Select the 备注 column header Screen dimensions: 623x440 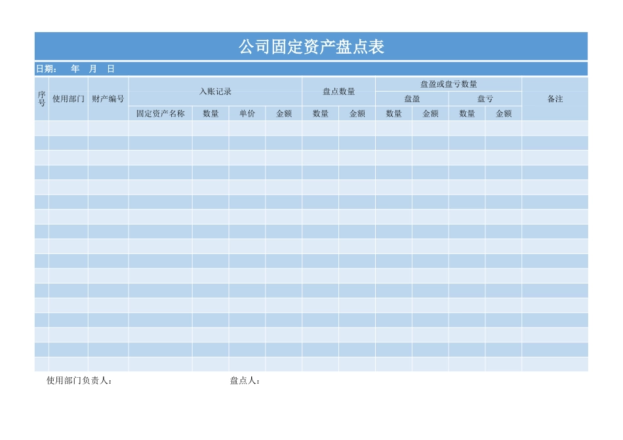(x=555, y=99)
